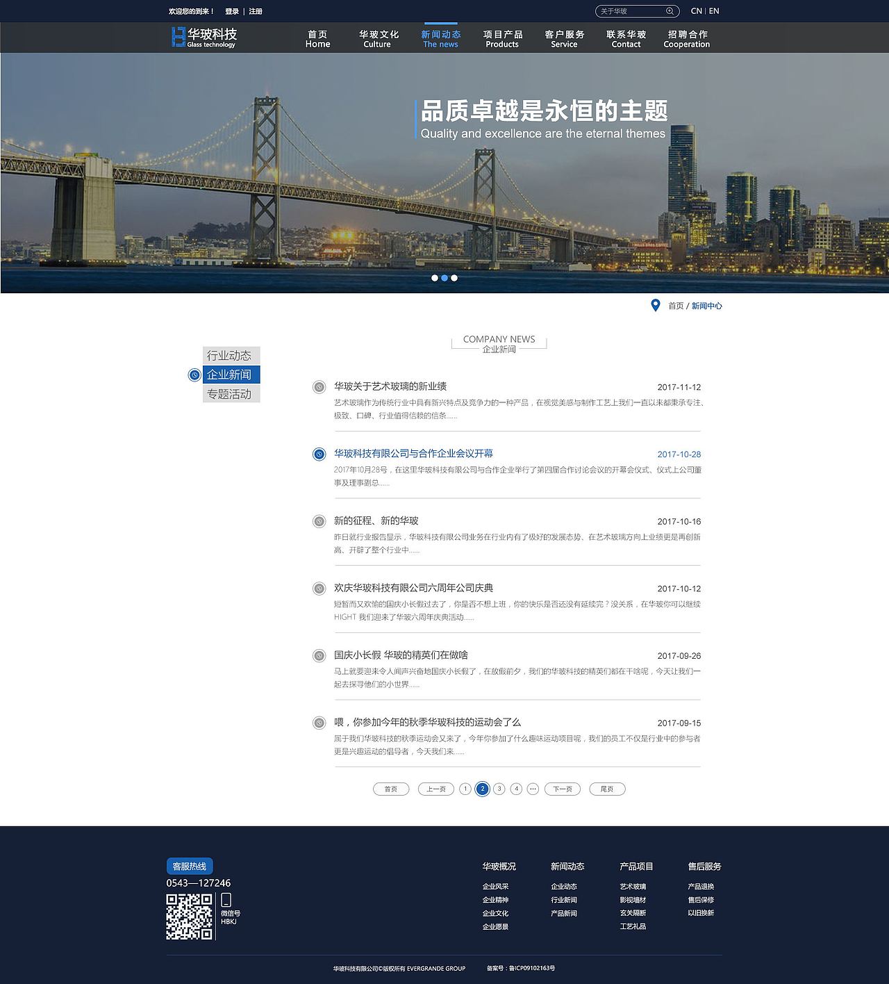Switch site language to EN
Image resolution: width=889 pixels, height=984 pixels.
713,10
